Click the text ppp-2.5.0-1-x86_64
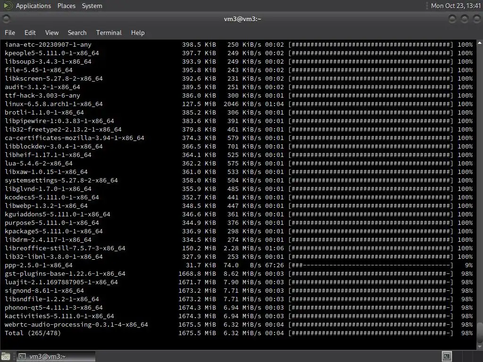Image resolution: width=483 pixels, height=362 pixels. [x=39, y=265]
